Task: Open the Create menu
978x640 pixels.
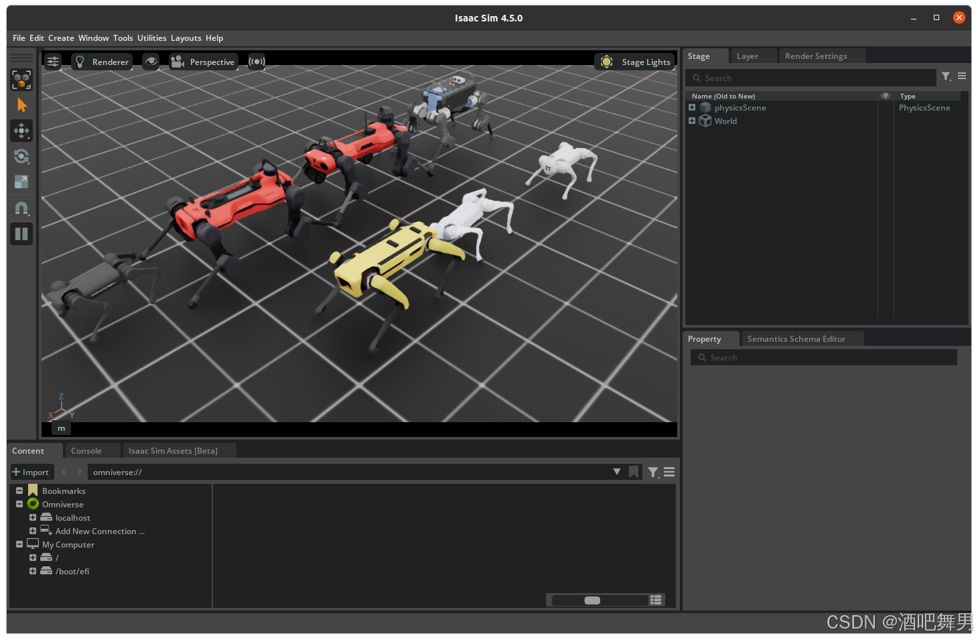Action: click(61, 38)
